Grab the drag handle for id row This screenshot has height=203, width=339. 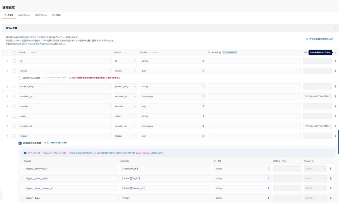[7, 61]
